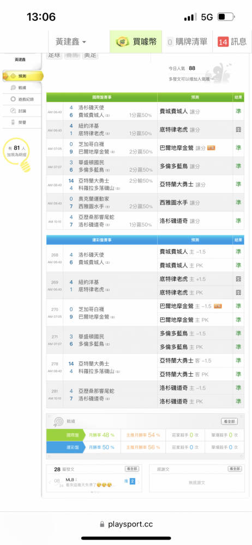Open 訊息 with 14 unread messages
The image size is (252, 545).
pyautogui.click(x=232, y=42)
